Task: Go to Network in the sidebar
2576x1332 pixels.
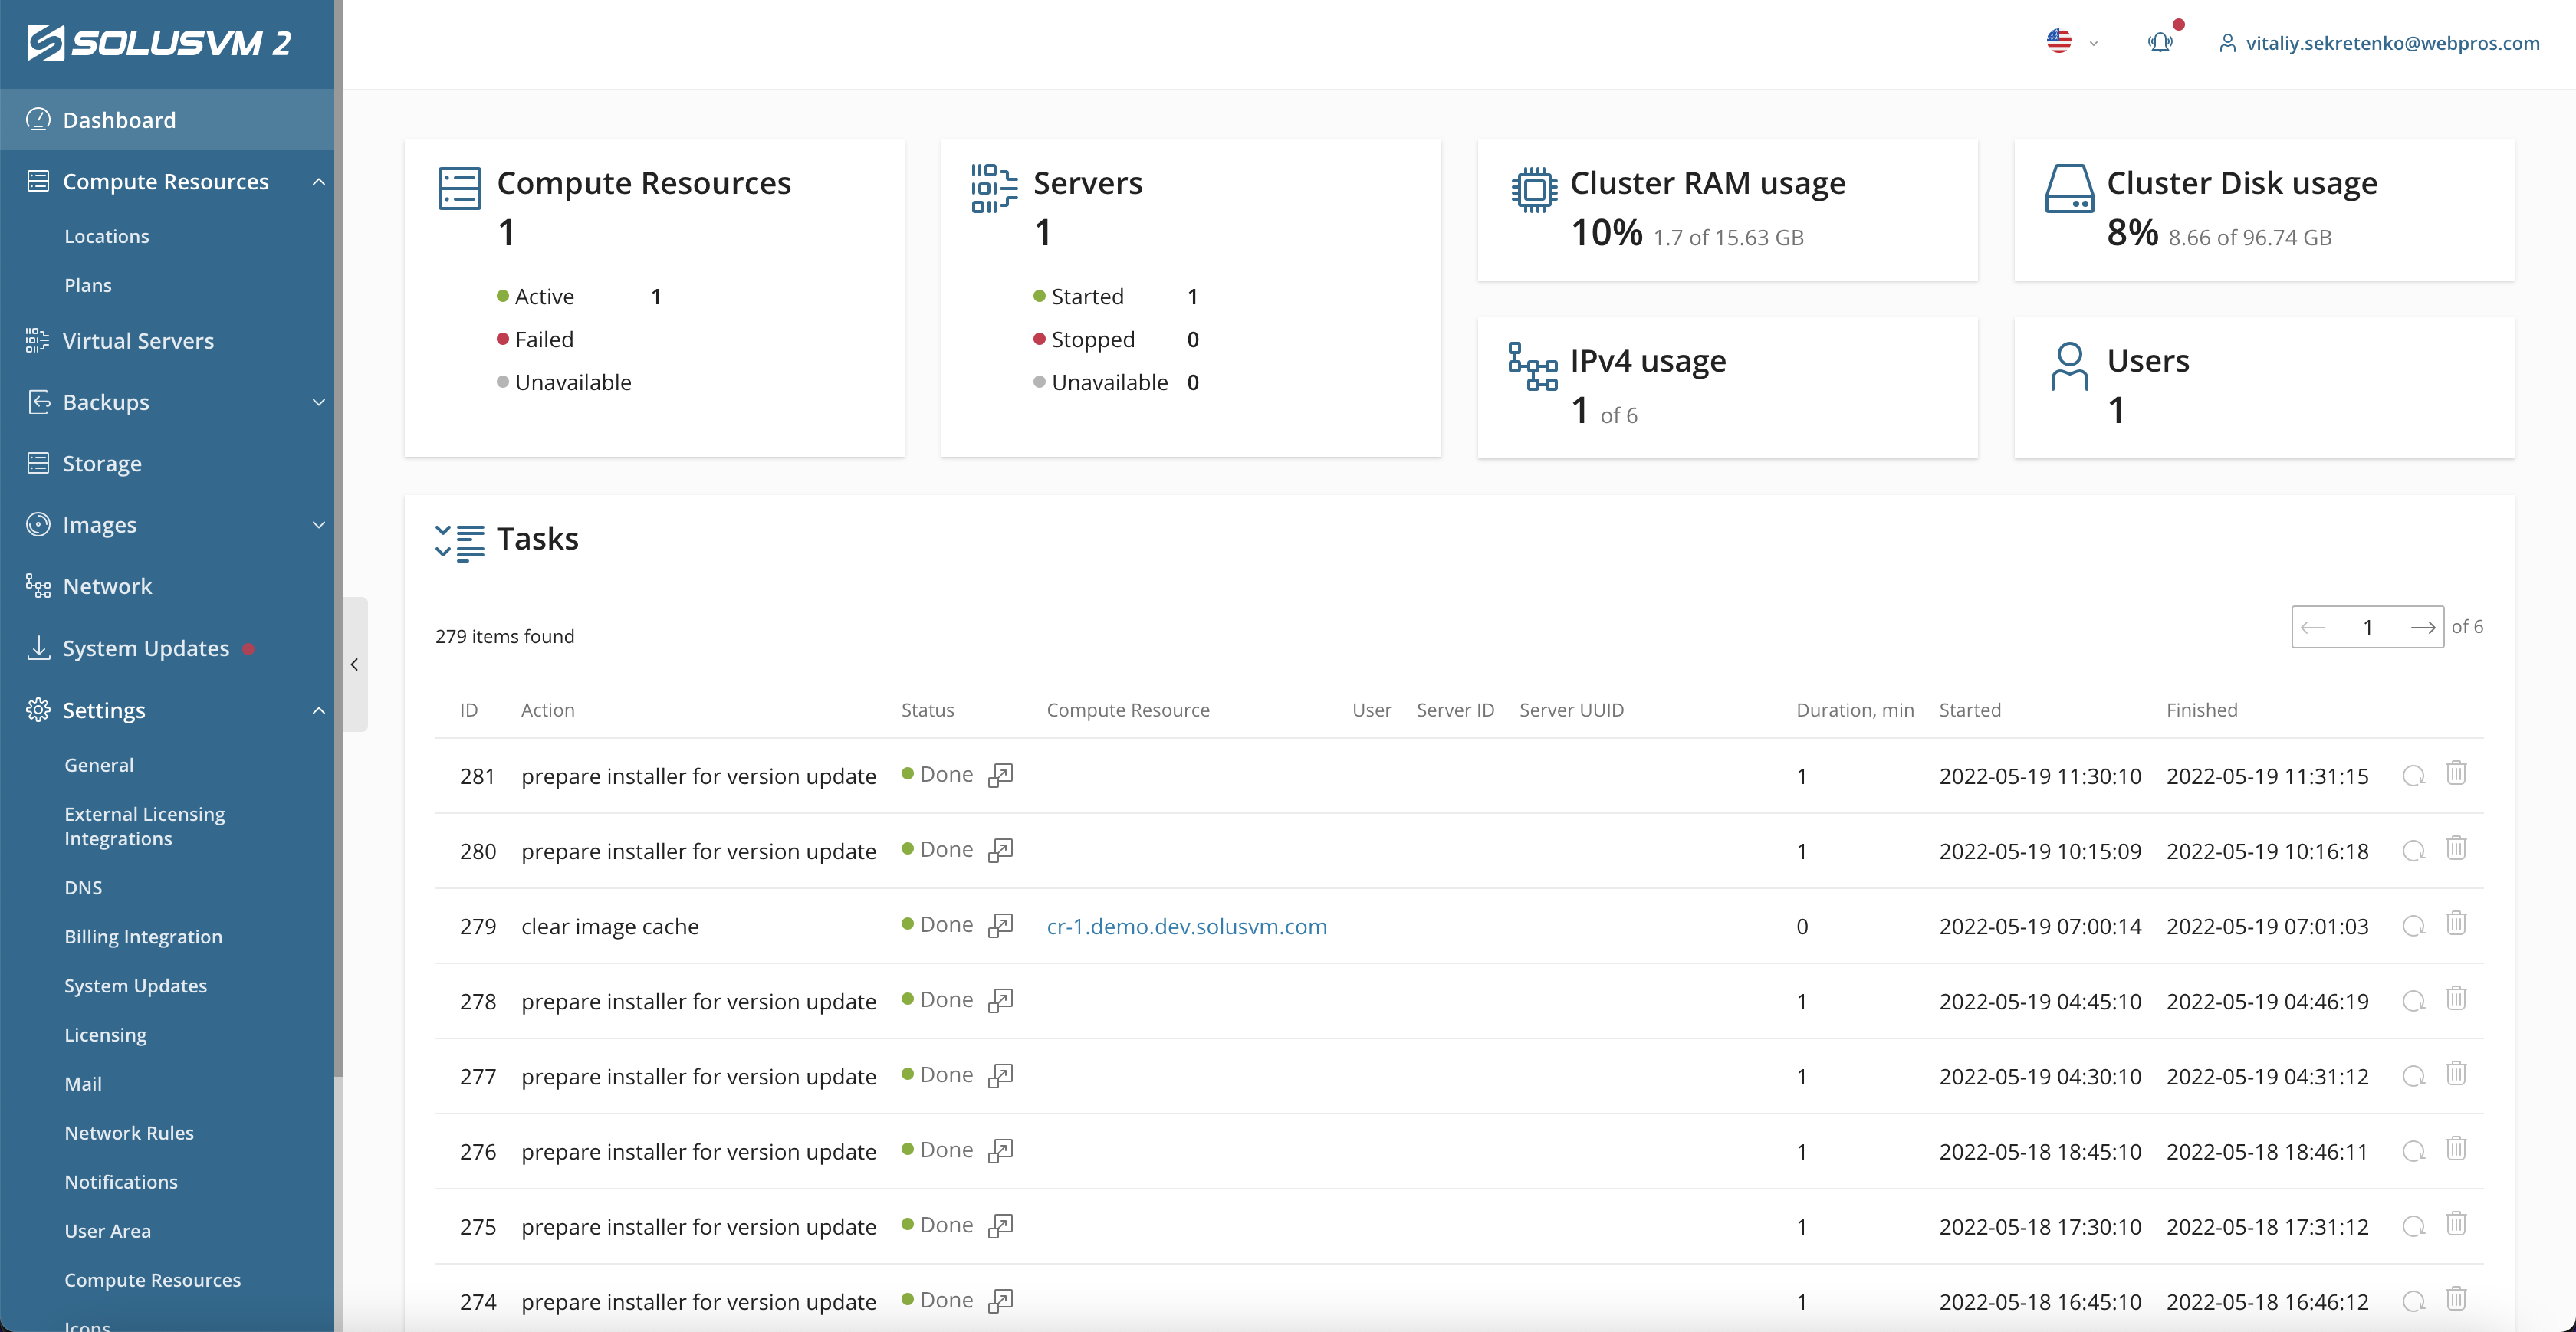Action: pyautogui.click(x=107, y=586)
